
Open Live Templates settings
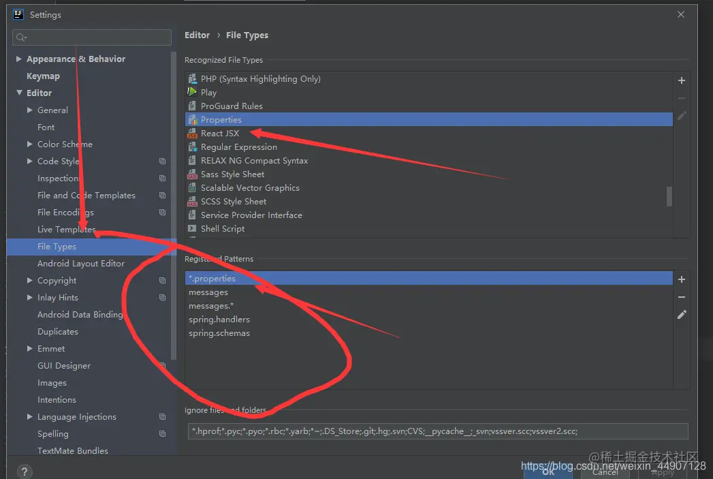(66, 229)
